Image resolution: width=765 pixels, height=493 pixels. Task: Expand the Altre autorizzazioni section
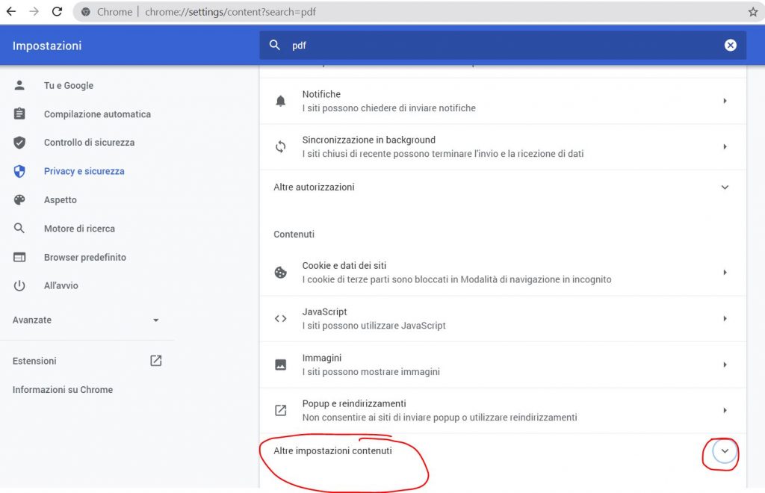point(724,187)
